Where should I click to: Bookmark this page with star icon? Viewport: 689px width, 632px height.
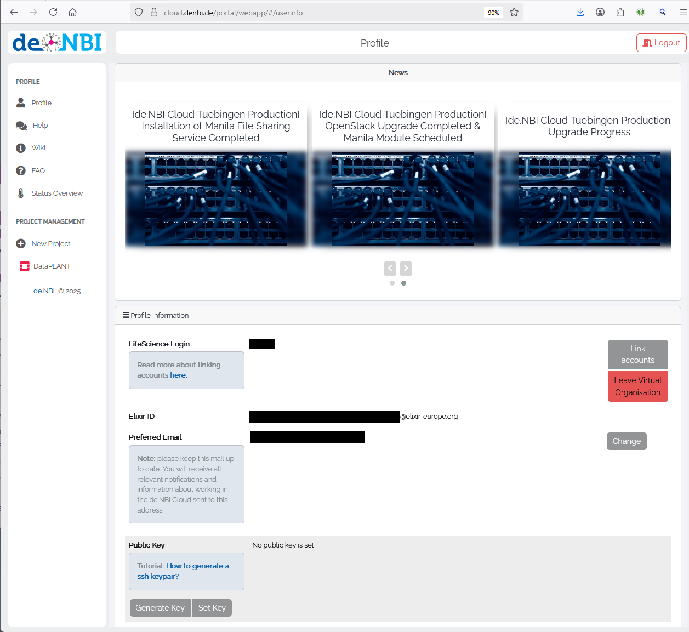tap(514, 12)
